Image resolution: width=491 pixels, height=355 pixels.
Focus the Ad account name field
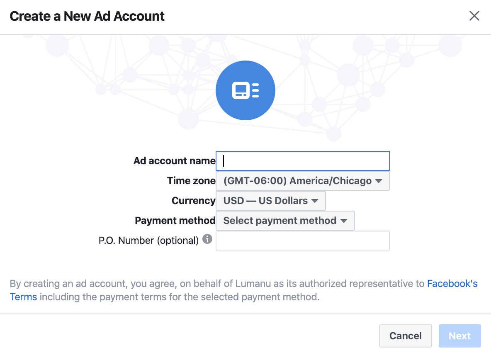(302, 161)
